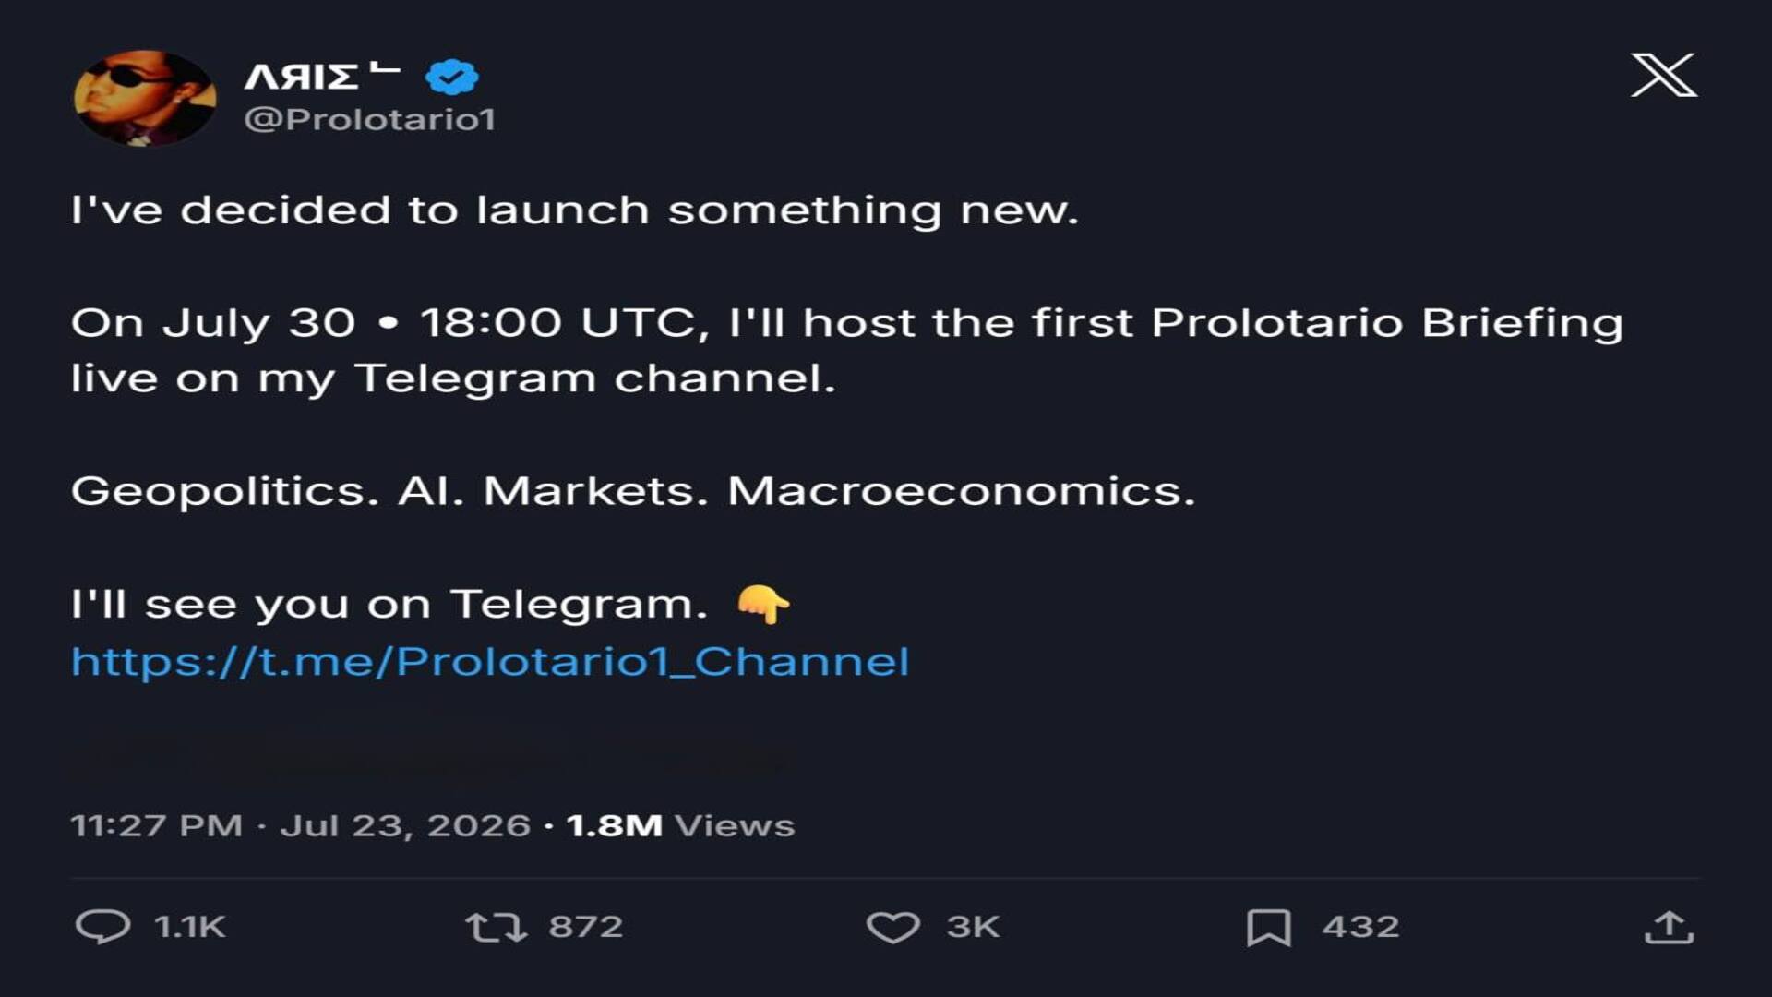Viewport: 1772px width, 997px height.
Task: Click the blue verified badge
Action: click(x=451, y=77)
